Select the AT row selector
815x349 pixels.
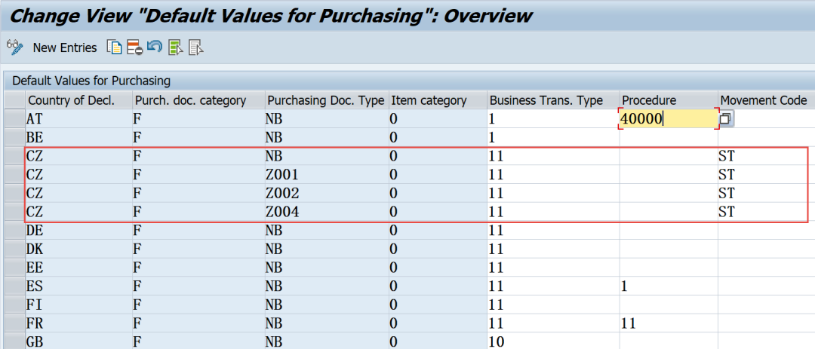(x=14, y=119)
